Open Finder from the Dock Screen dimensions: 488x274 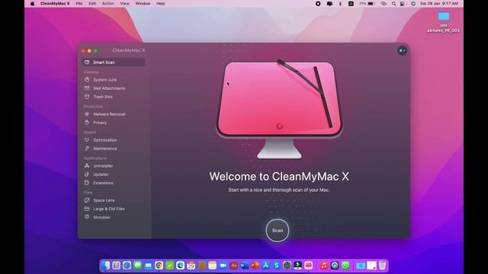(106, 266)
